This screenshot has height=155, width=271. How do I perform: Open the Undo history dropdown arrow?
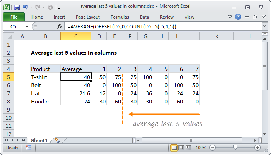click(x=31, y=7)
